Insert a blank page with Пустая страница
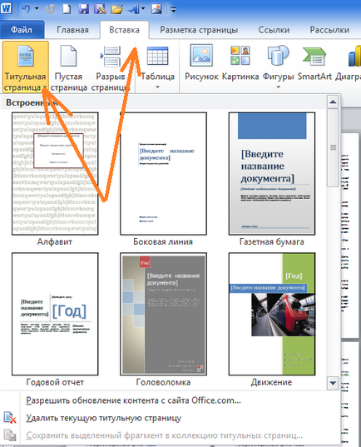The height and width of the screenshot is (447, 361). [x=68, y=67]
